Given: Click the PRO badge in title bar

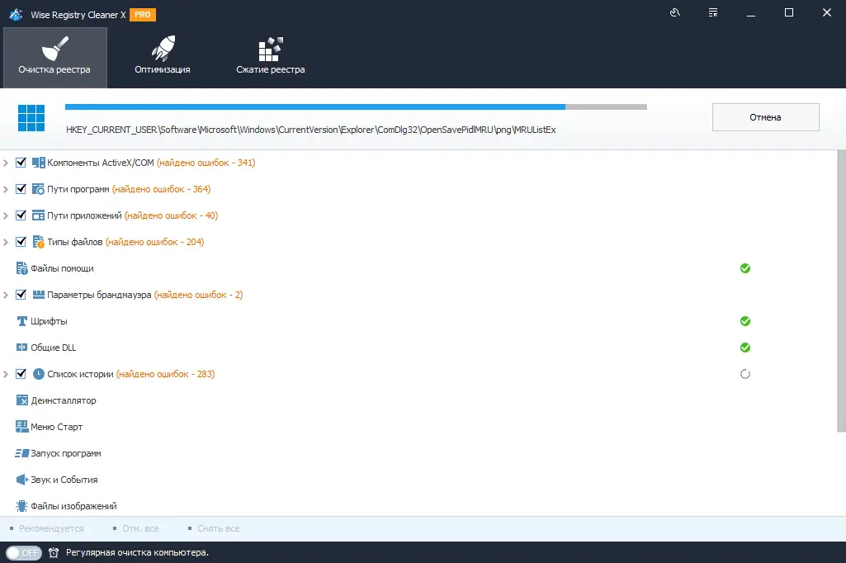Looking at the screenshot, I should point(143,15).
